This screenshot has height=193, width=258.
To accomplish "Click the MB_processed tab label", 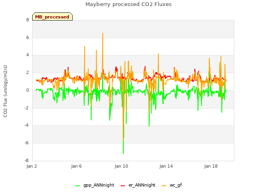I will coord(52,17).
